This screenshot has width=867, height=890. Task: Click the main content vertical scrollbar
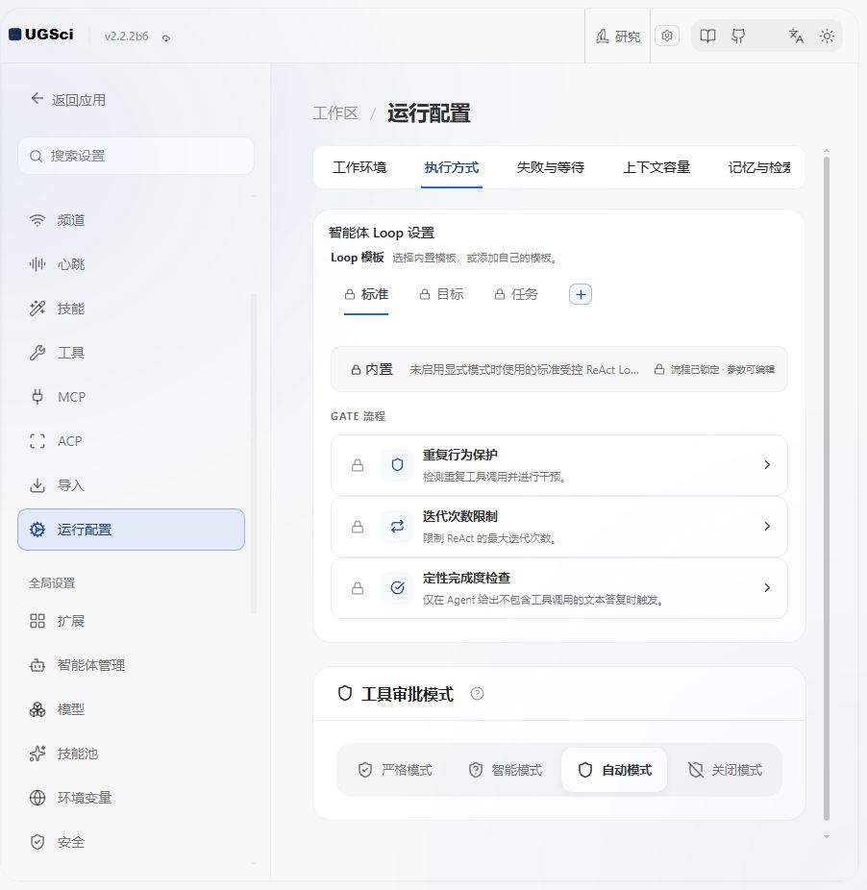(826, 488)
